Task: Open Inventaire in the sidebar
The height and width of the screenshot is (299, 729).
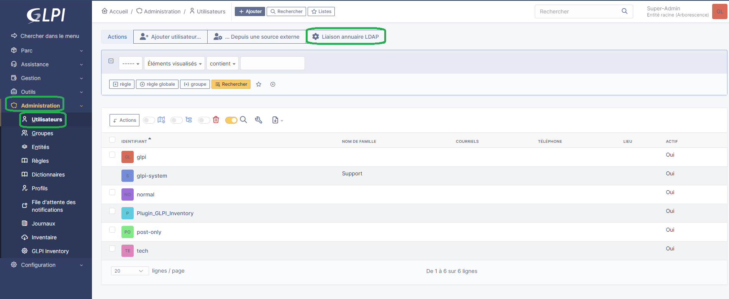Action: pos(44,237)
